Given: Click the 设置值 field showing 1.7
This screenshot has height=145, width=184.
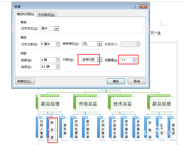Looking at the screenshot, I should [x=127, y=60].
